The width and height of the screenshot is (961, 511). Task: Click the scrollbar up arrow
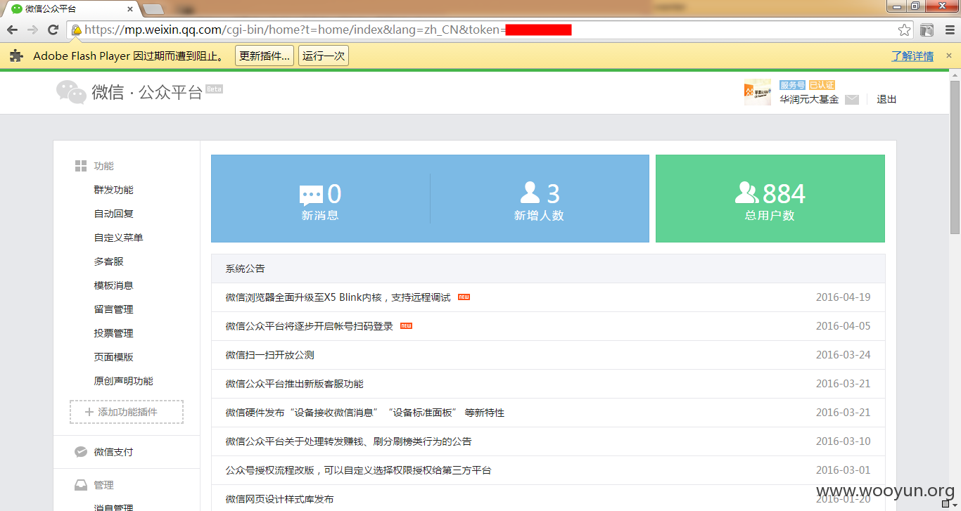(x=955, y=74)
